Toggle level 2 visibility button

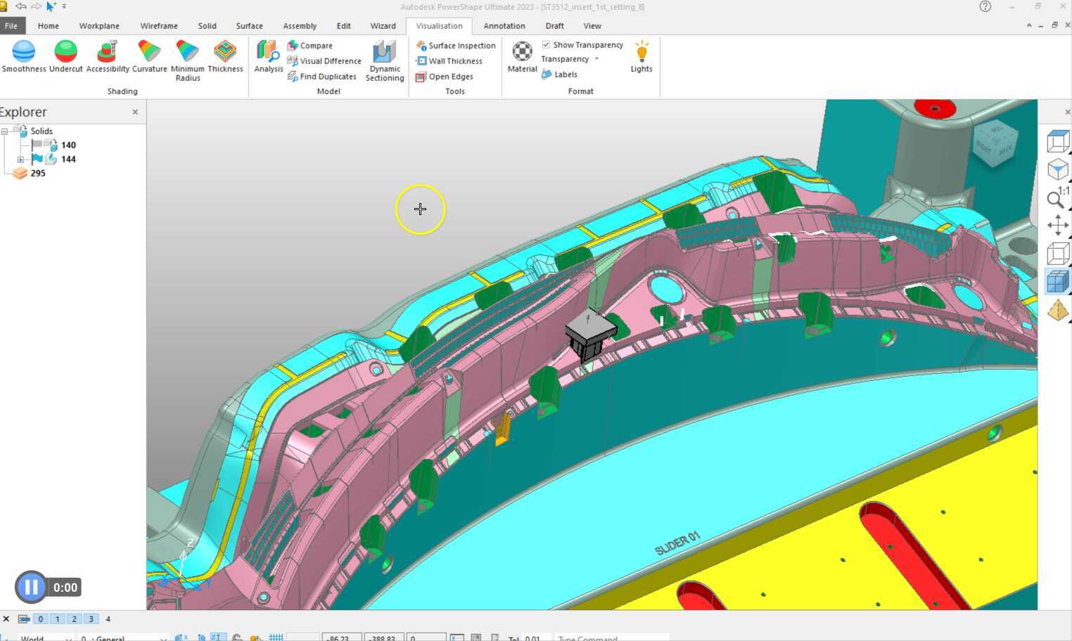74,619
